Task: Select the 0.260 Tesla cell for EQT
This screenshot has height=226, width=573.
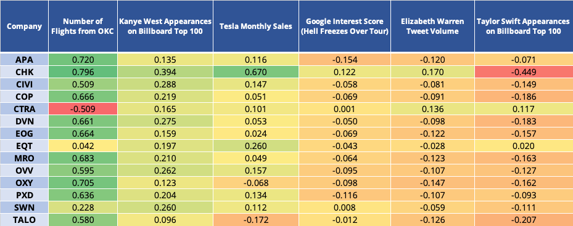Action: pos(256,146)
